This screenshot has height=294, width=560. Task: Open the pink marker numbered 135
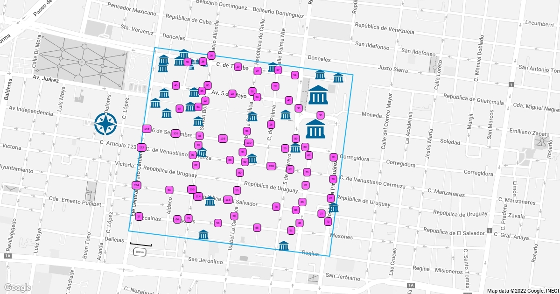223,138
